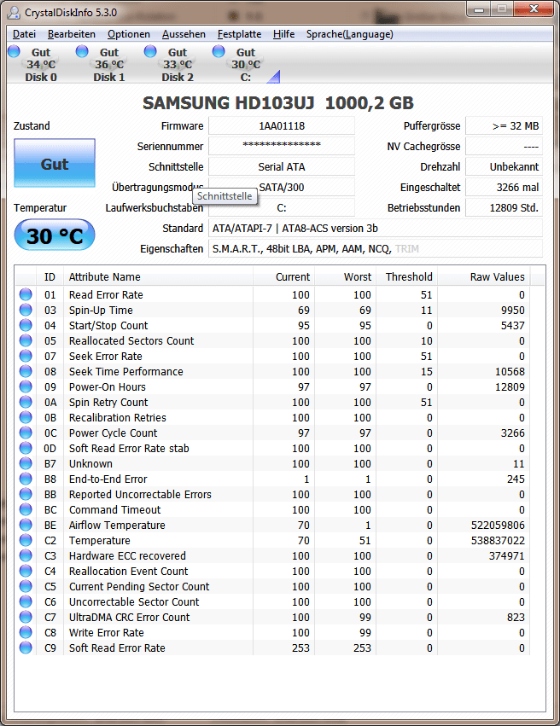Viewport: 560px width, 726px height.
Task: Click status icon for Soft Read Error Rate stab
Action: coord(26,448)
